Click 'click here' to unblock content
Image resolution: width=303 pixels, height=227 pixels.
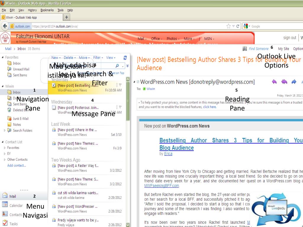209,107
